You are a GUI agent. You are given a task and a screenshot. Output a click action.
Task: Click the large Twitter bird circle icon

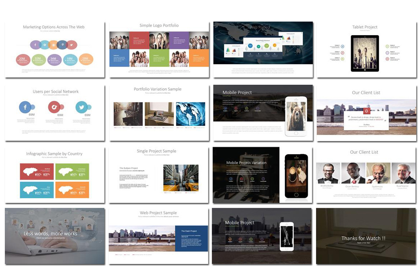(82, 107)
